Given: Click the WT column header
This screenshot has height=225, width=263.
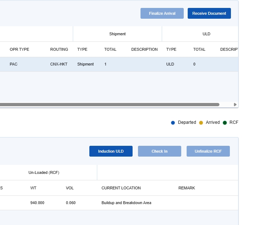Looking at the screenshot, I should tap(33, 188).
